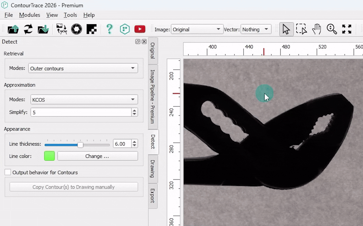Choose the zoom magnifier tool
363x226 pixels.
point(332,29)
